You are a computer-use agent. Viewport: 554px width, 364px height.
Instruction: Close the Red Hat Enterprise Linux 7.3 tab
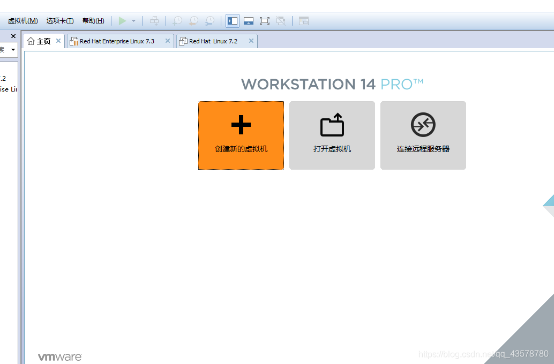point(168,41)
